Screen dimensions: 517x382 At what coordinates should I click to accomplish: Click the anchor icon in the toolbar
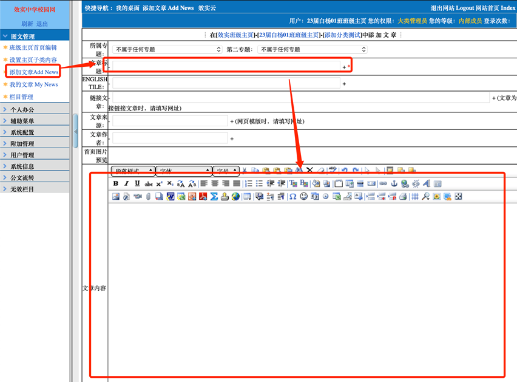coord(394,183)
